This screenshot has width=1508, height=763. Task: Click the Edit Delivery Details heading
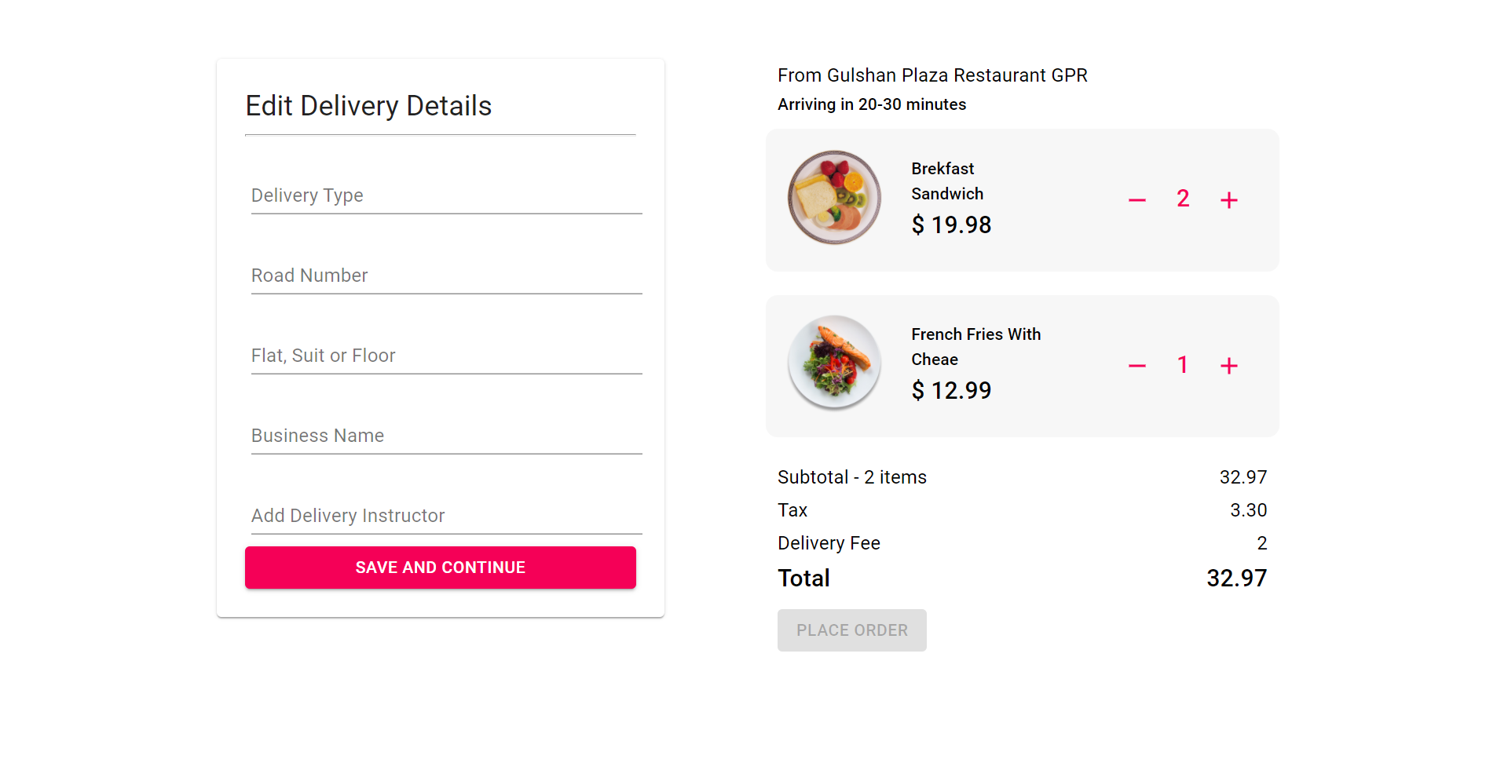[368, 106]
